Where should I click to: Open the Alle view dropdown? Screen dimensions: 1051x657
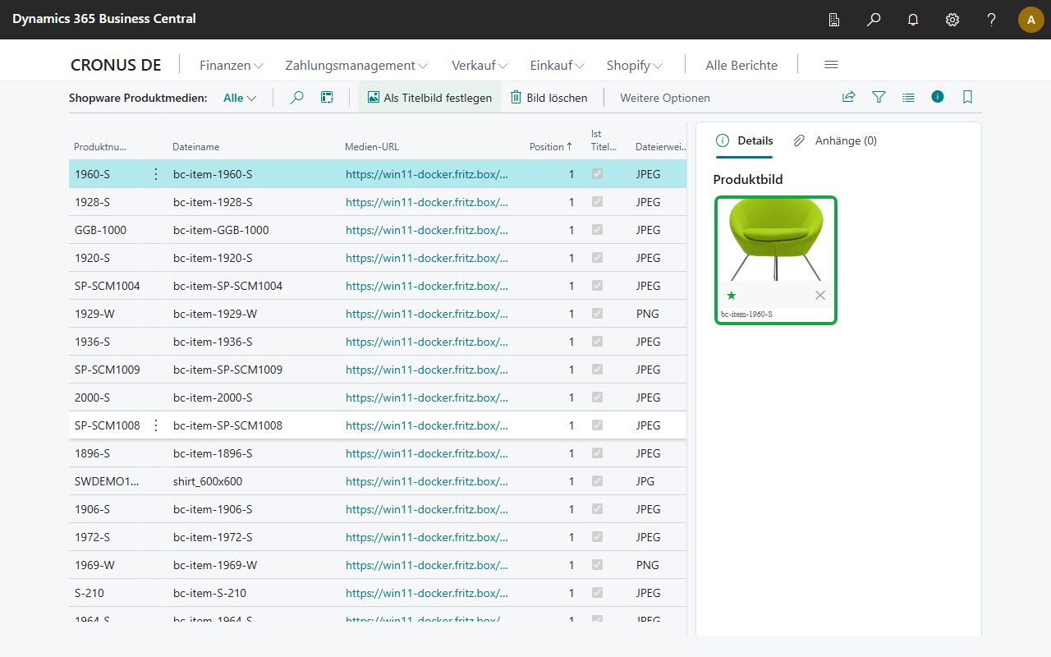coord(240,98)
